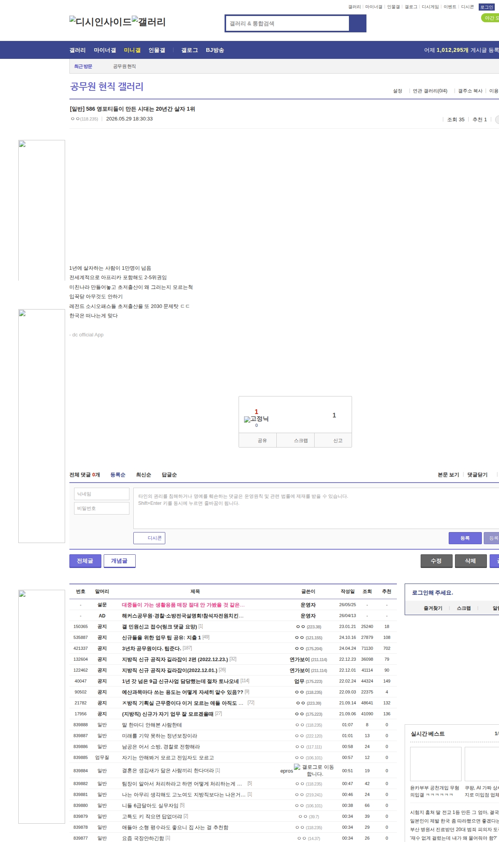Open the 갤러리 main nav menu
The height and width of the screenshot is (842, 499).
[78, 50]
